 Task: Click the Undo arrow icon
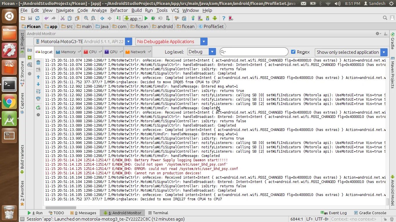click(46, 18)
